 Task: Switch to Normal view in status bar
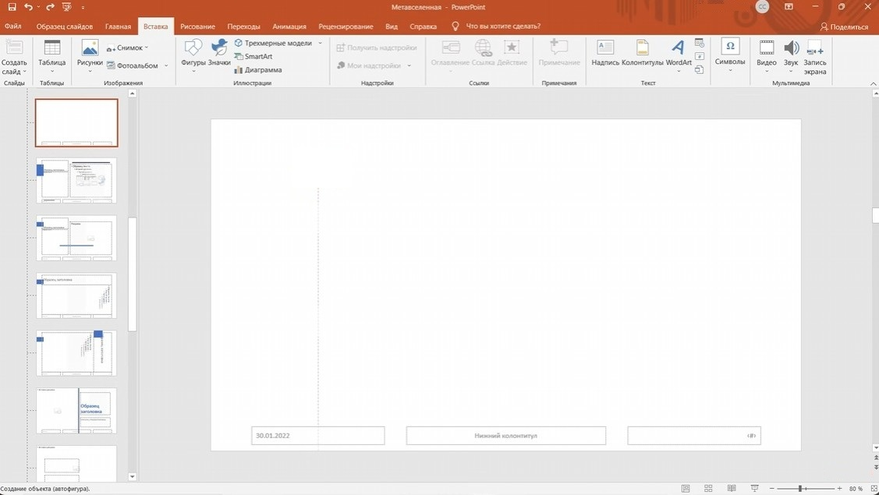coord(685,489)
